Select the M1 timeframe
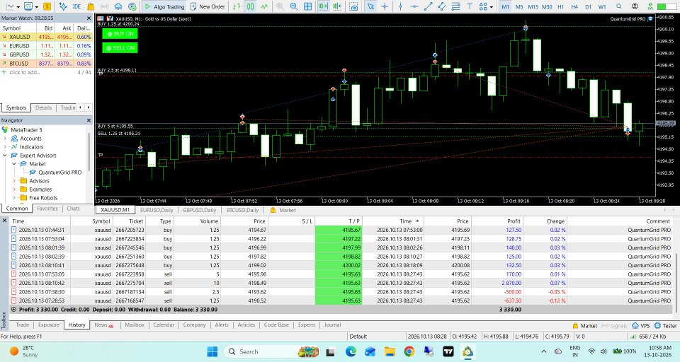This screenshot has width=680, height=362. point(505,6)
